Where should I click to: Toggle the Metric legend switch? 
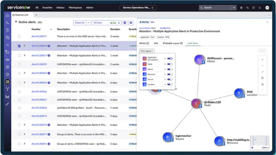170,69
